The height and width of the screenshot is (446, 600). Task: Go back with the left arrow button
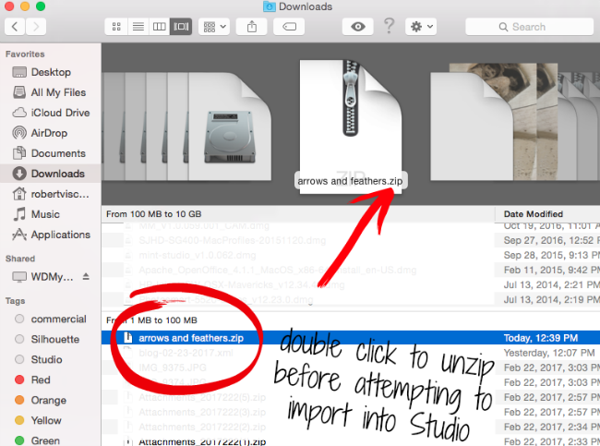click(15, 27)
